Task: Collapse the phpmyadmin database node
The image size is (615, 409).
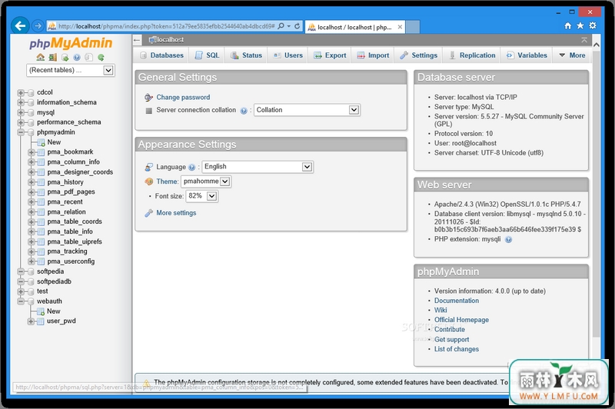Action: pyautogui.click(x=21, y=132)
